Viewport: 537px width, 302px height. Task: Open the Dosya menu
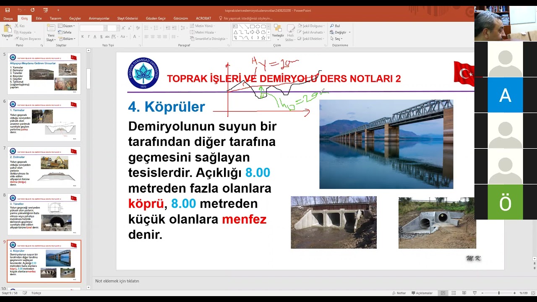coord(8,18)
